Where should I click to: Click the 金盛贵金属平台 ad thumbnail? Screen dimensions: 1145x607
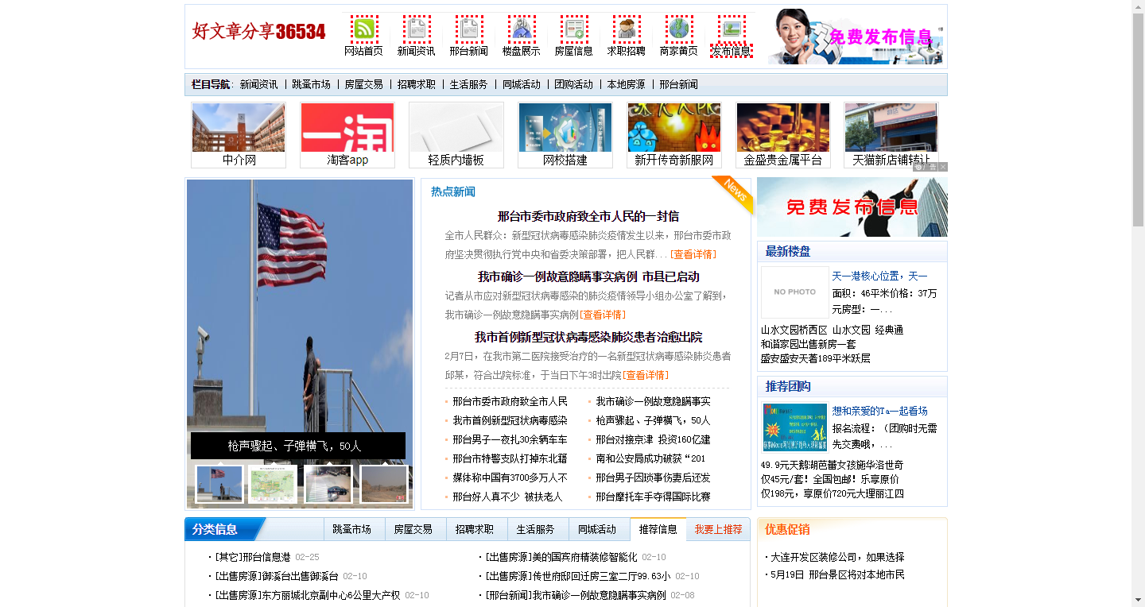click(782, 127)
